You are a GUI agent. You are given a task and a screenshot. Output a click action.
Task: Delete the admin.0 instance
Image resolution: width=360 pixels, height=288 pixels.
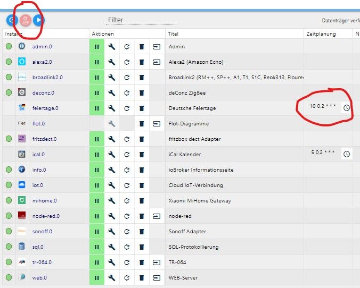click(142, 47)
